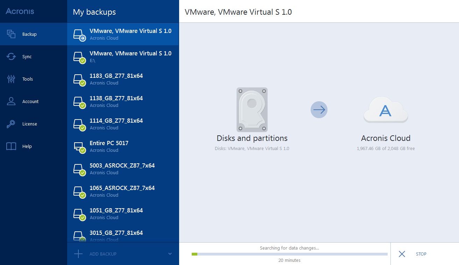The image size is (459, 265).
Task: Click the hard disk source icon
Action: click(252, 110)
